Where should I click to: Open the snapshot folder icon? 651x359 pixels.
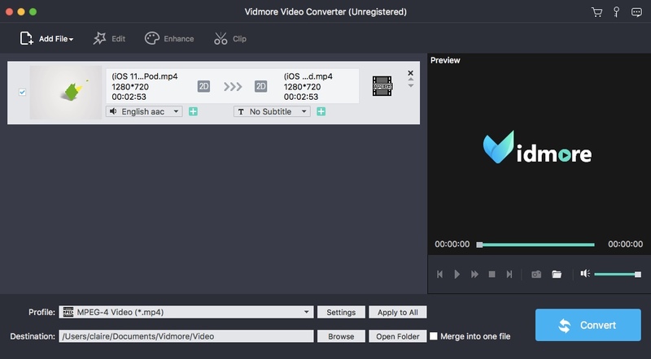[557, 275]
